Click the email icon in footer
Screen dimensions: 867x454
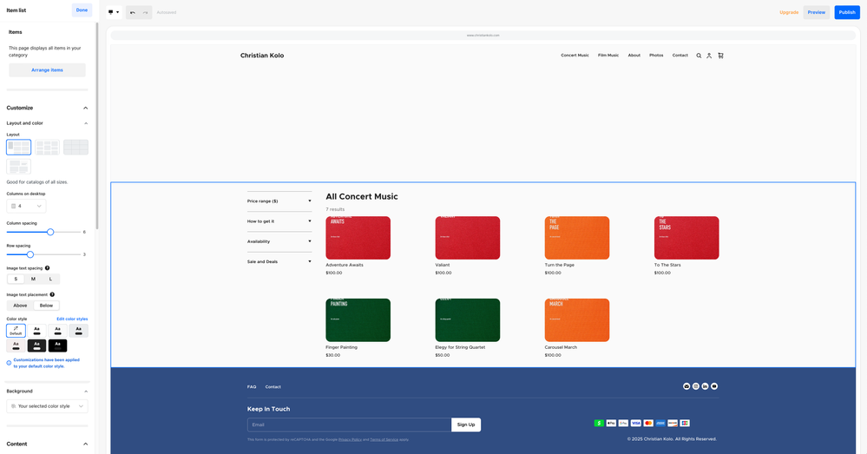(x=686, y=386)
